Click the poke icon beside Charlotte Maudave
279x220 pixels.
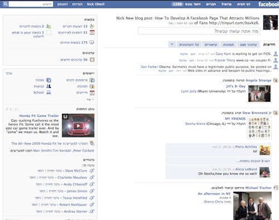click(x=92, y=178)
